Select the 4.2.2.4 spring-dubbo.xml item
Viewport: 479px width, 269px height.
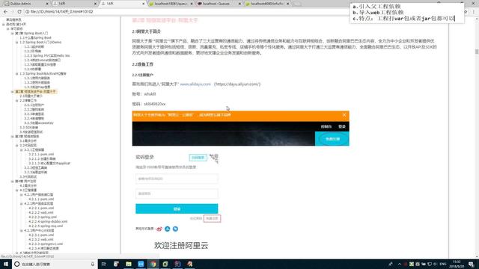click(48, 222)
